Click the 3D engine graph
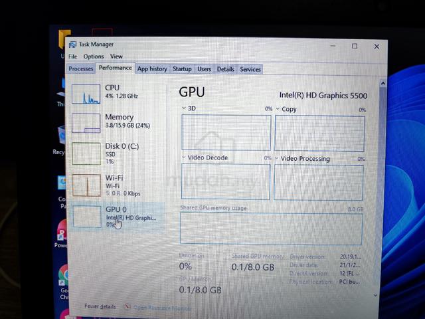The height and width of the screenshot is (319, 425). [x=226, y=132]
